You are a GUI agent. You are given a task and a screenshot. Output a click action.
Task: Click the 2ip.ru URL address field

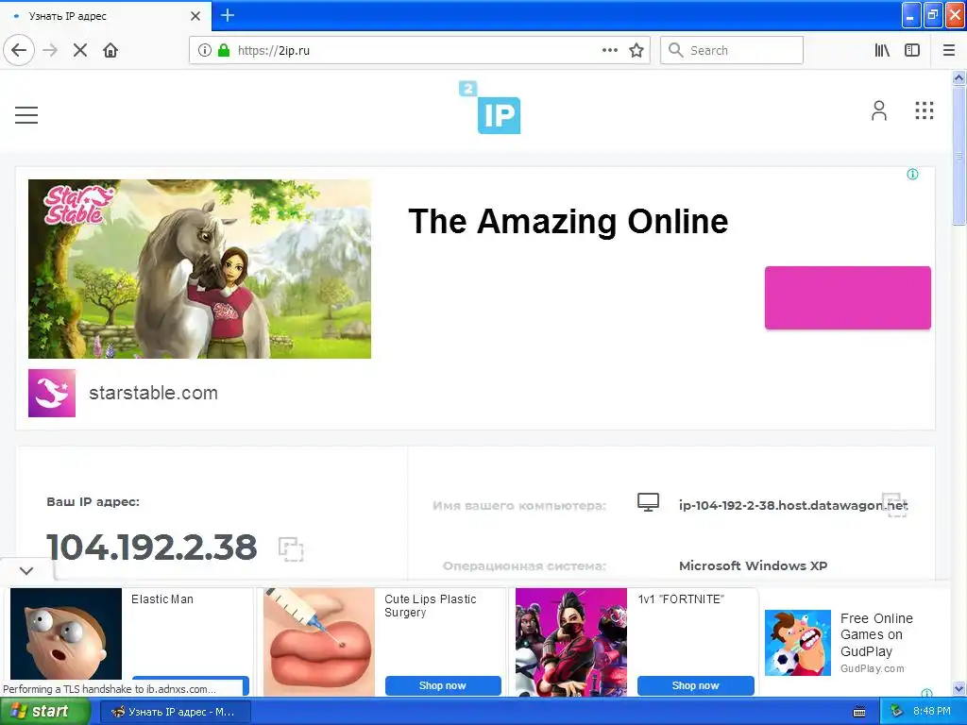(419, 51)
